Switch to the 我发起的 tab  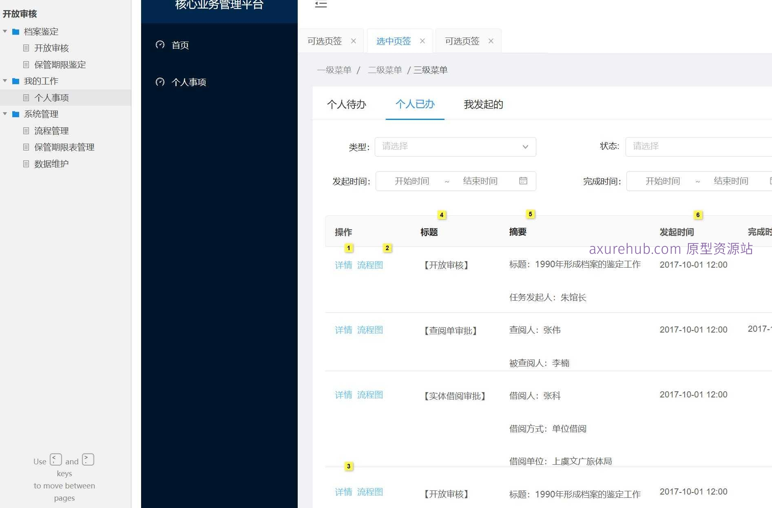click(x=483, y=104)
